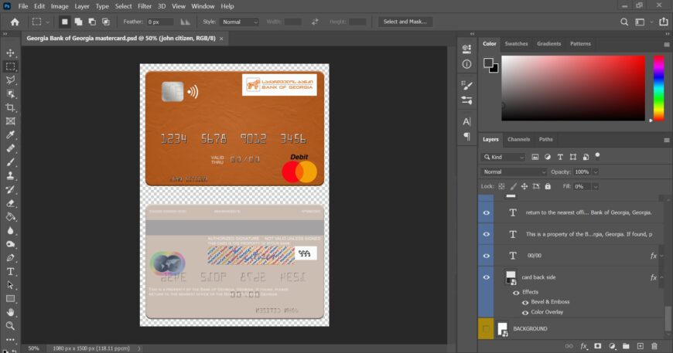Select the Rectangular Marquee tool
Image resolution: width=673 pixels, height=353 pixels.
[10, 67]
